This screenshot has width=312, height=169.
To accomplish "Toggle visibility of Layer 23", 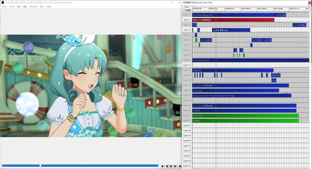I will coord(187,125).
